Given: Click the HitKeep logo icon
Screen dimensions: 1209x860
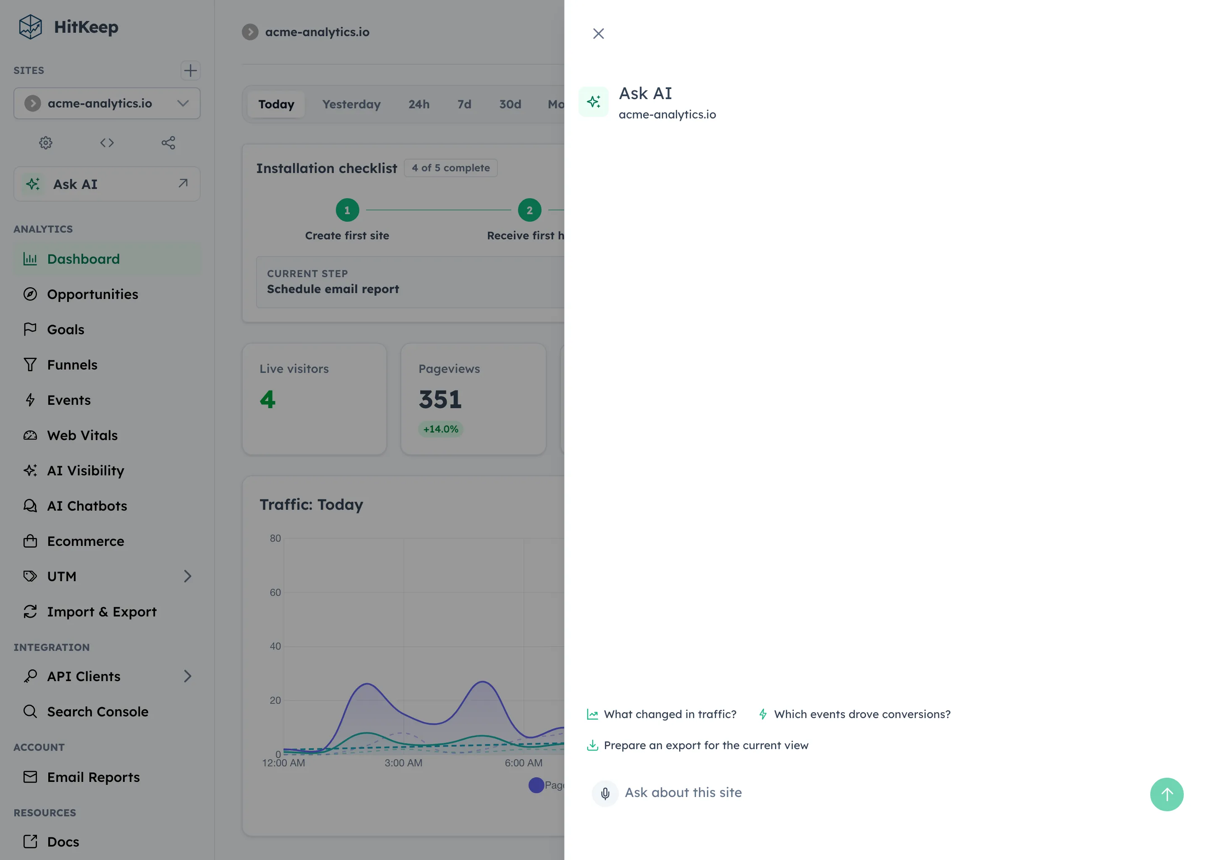Looking at the screenshot, I should pos(30,26).
